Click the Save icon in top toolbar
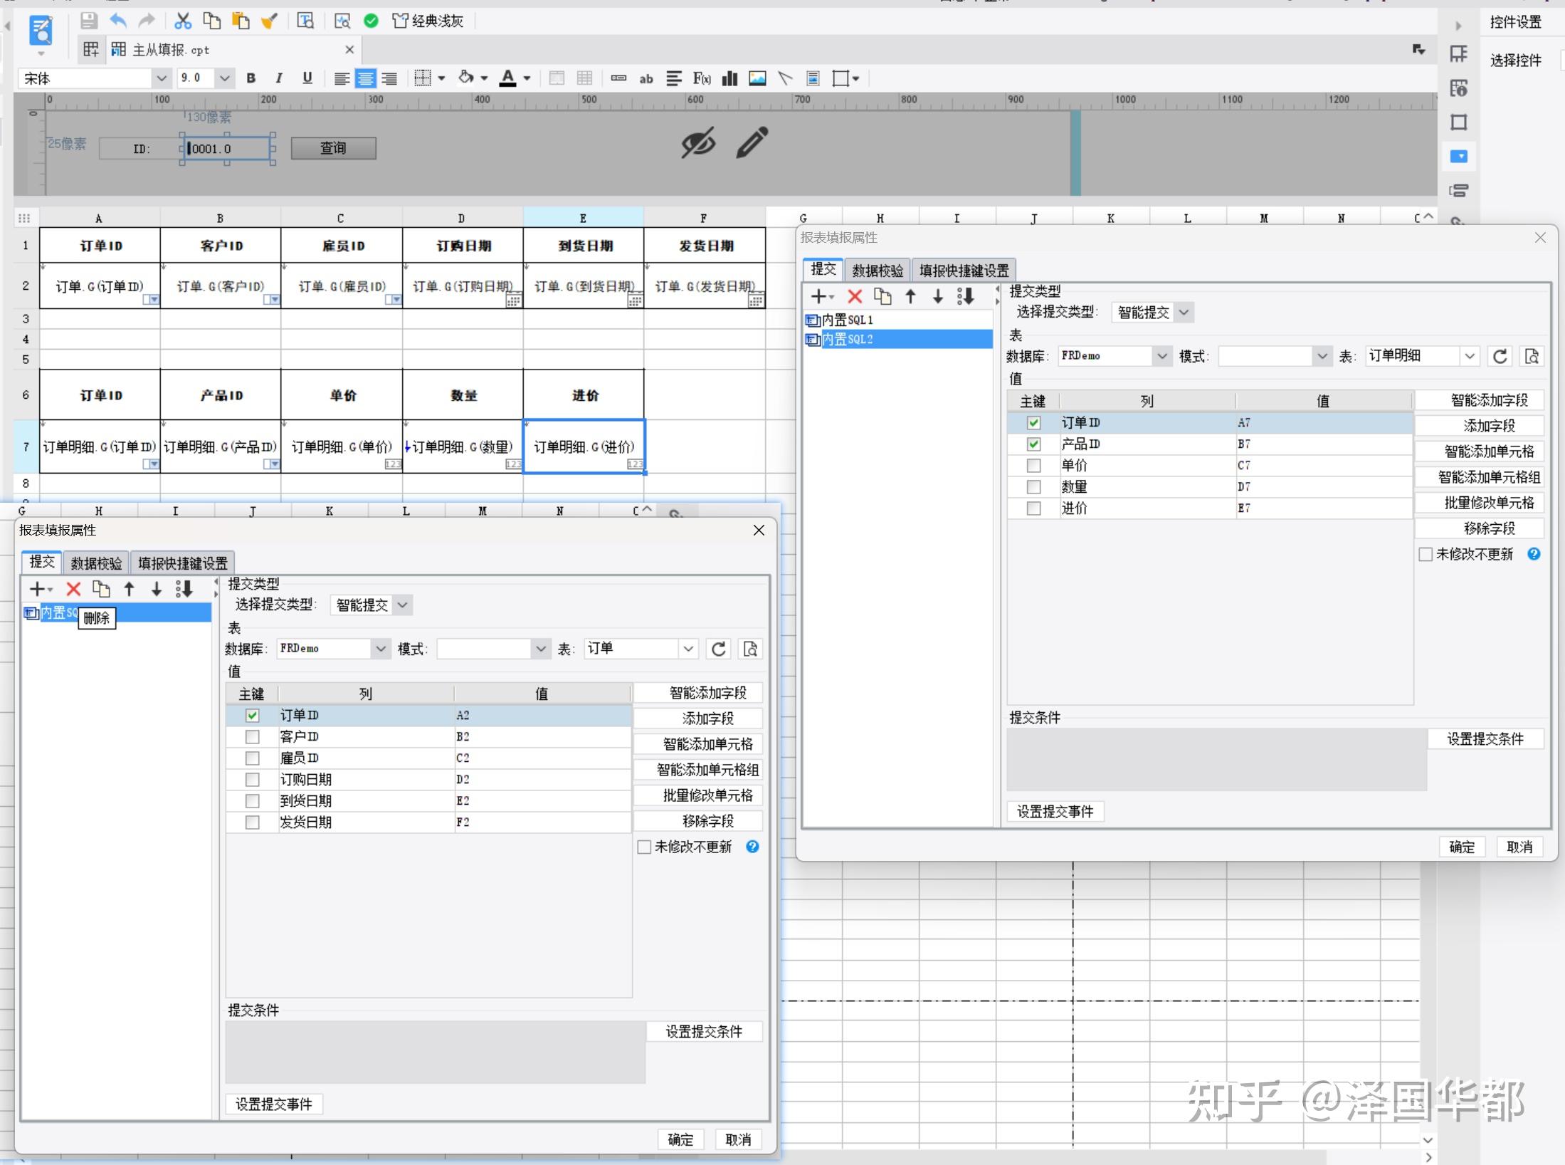Screen dimensions: 1565x1165 (89, 21)
